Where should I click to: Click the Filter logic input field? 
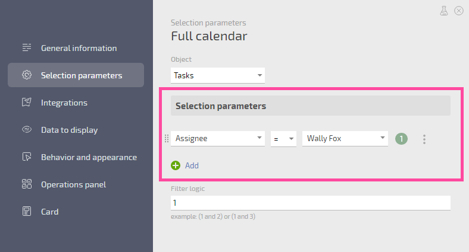311,203
